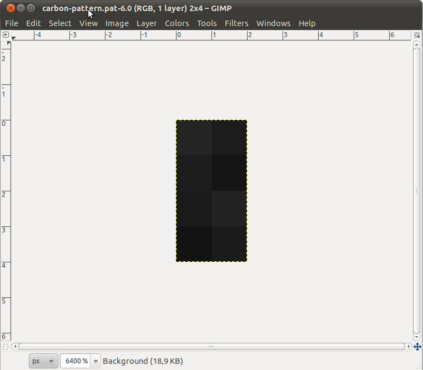Open the Windows menu
This screenshot has height=370, width=423.
(x=274, y=23)
